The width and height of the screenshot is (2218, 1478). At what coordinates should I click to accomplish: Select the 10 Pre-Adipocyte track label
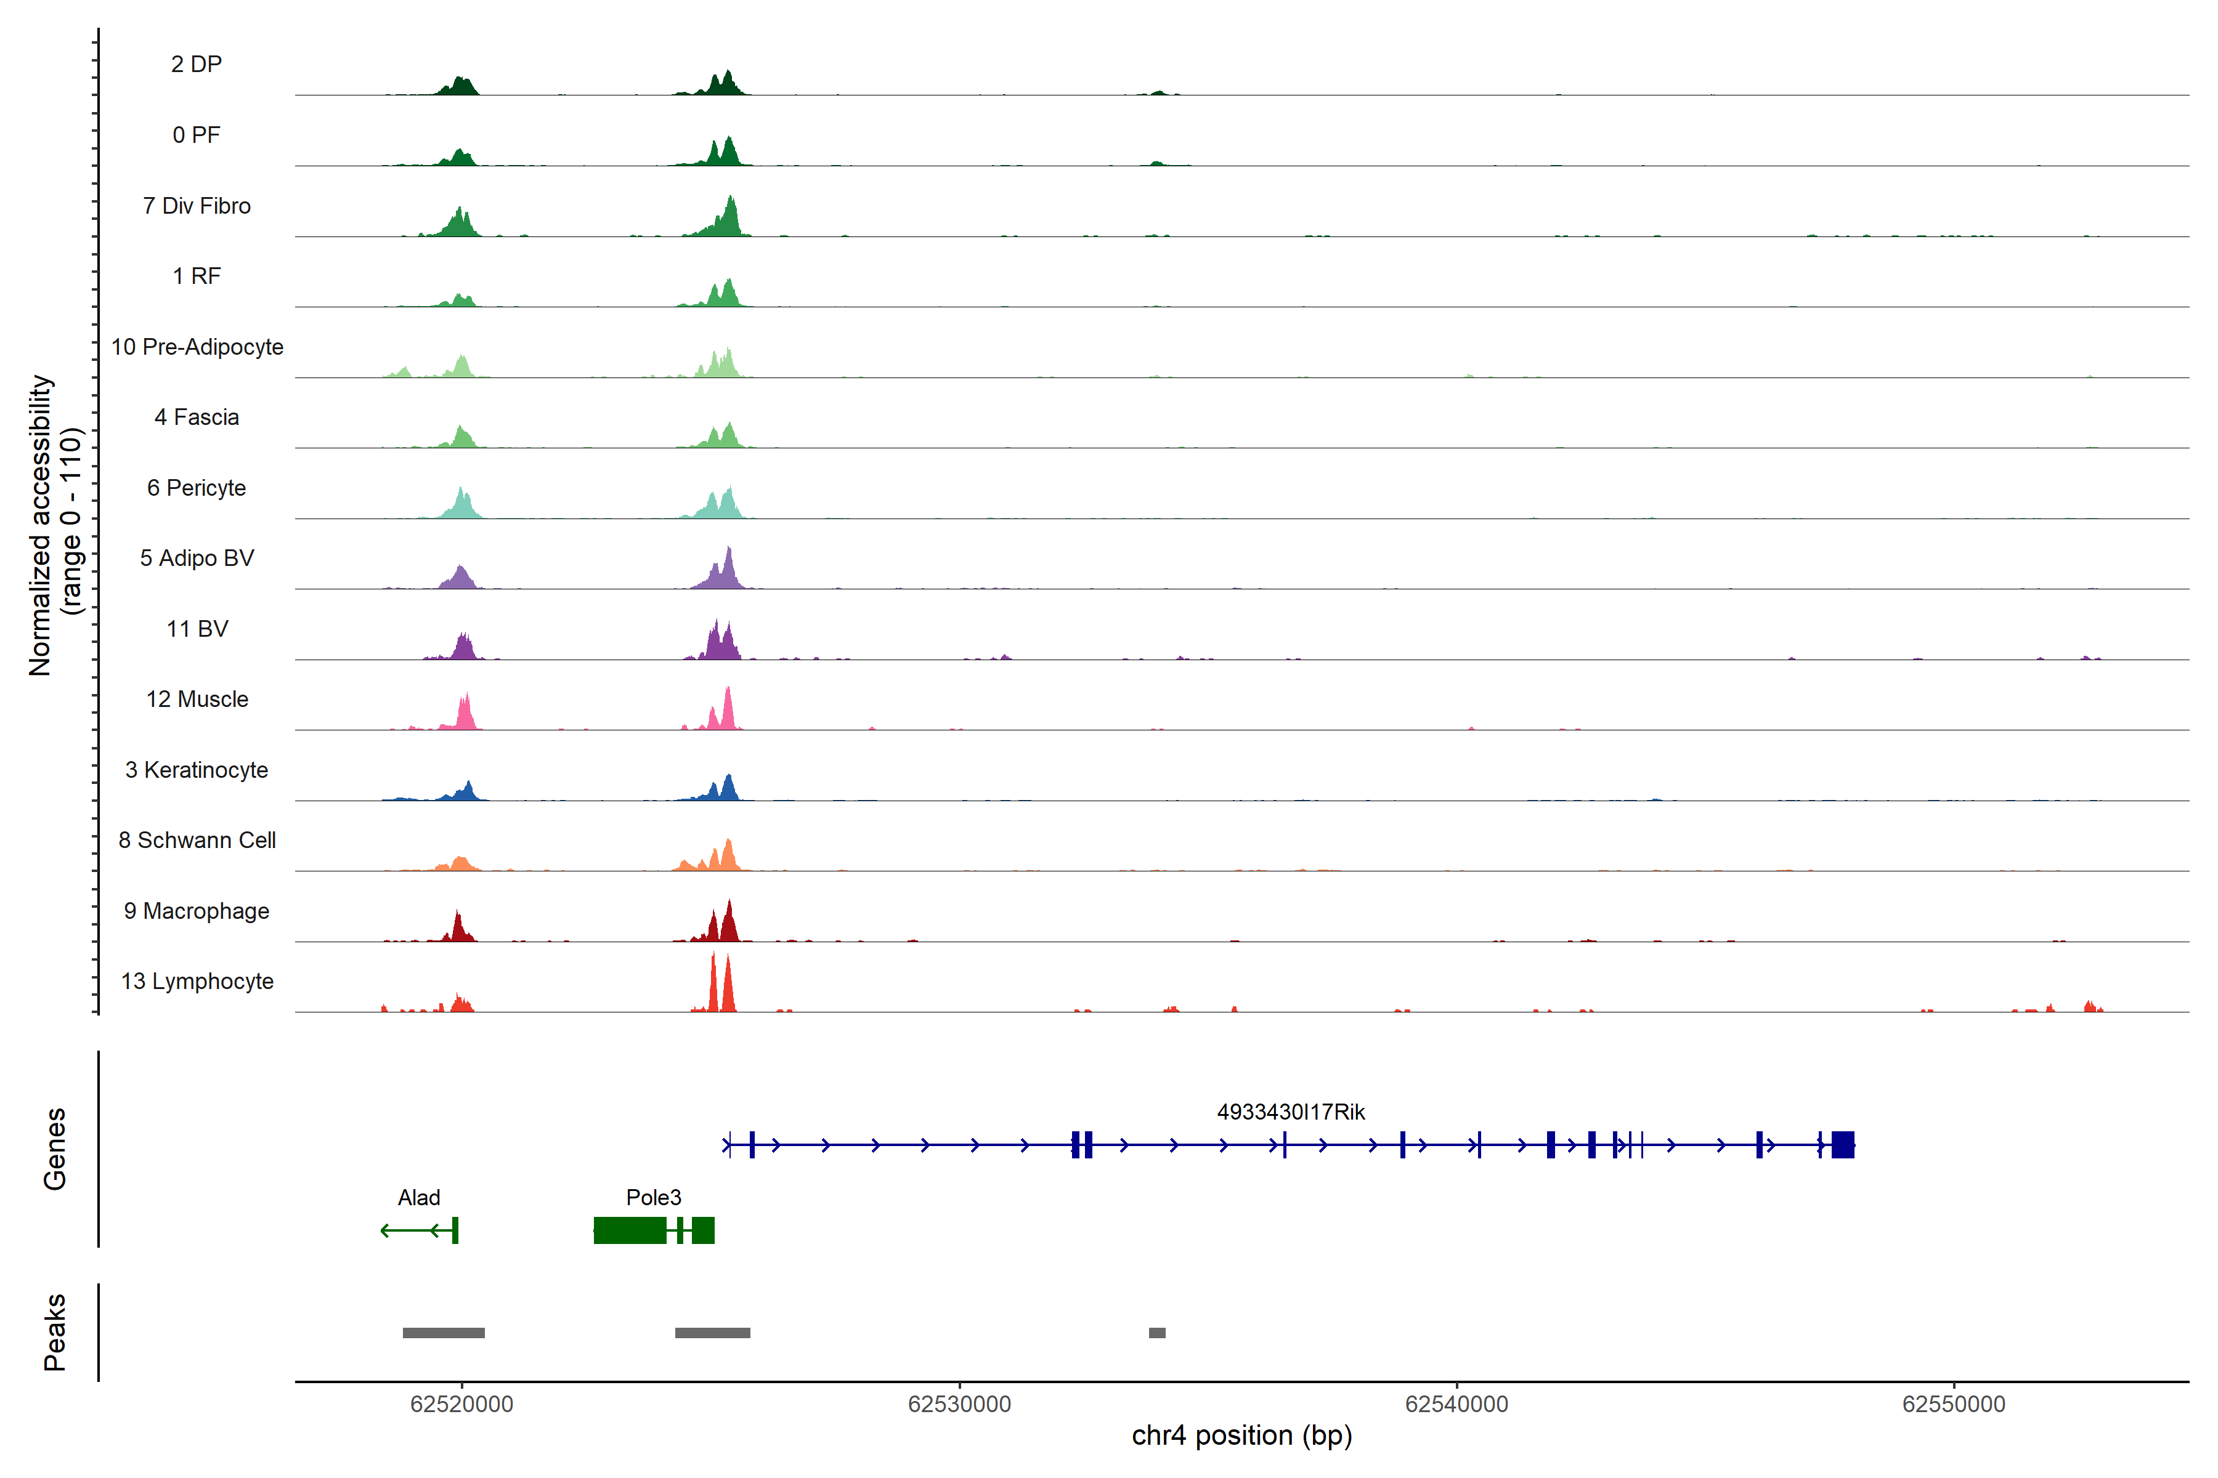[x=197, y=347]
